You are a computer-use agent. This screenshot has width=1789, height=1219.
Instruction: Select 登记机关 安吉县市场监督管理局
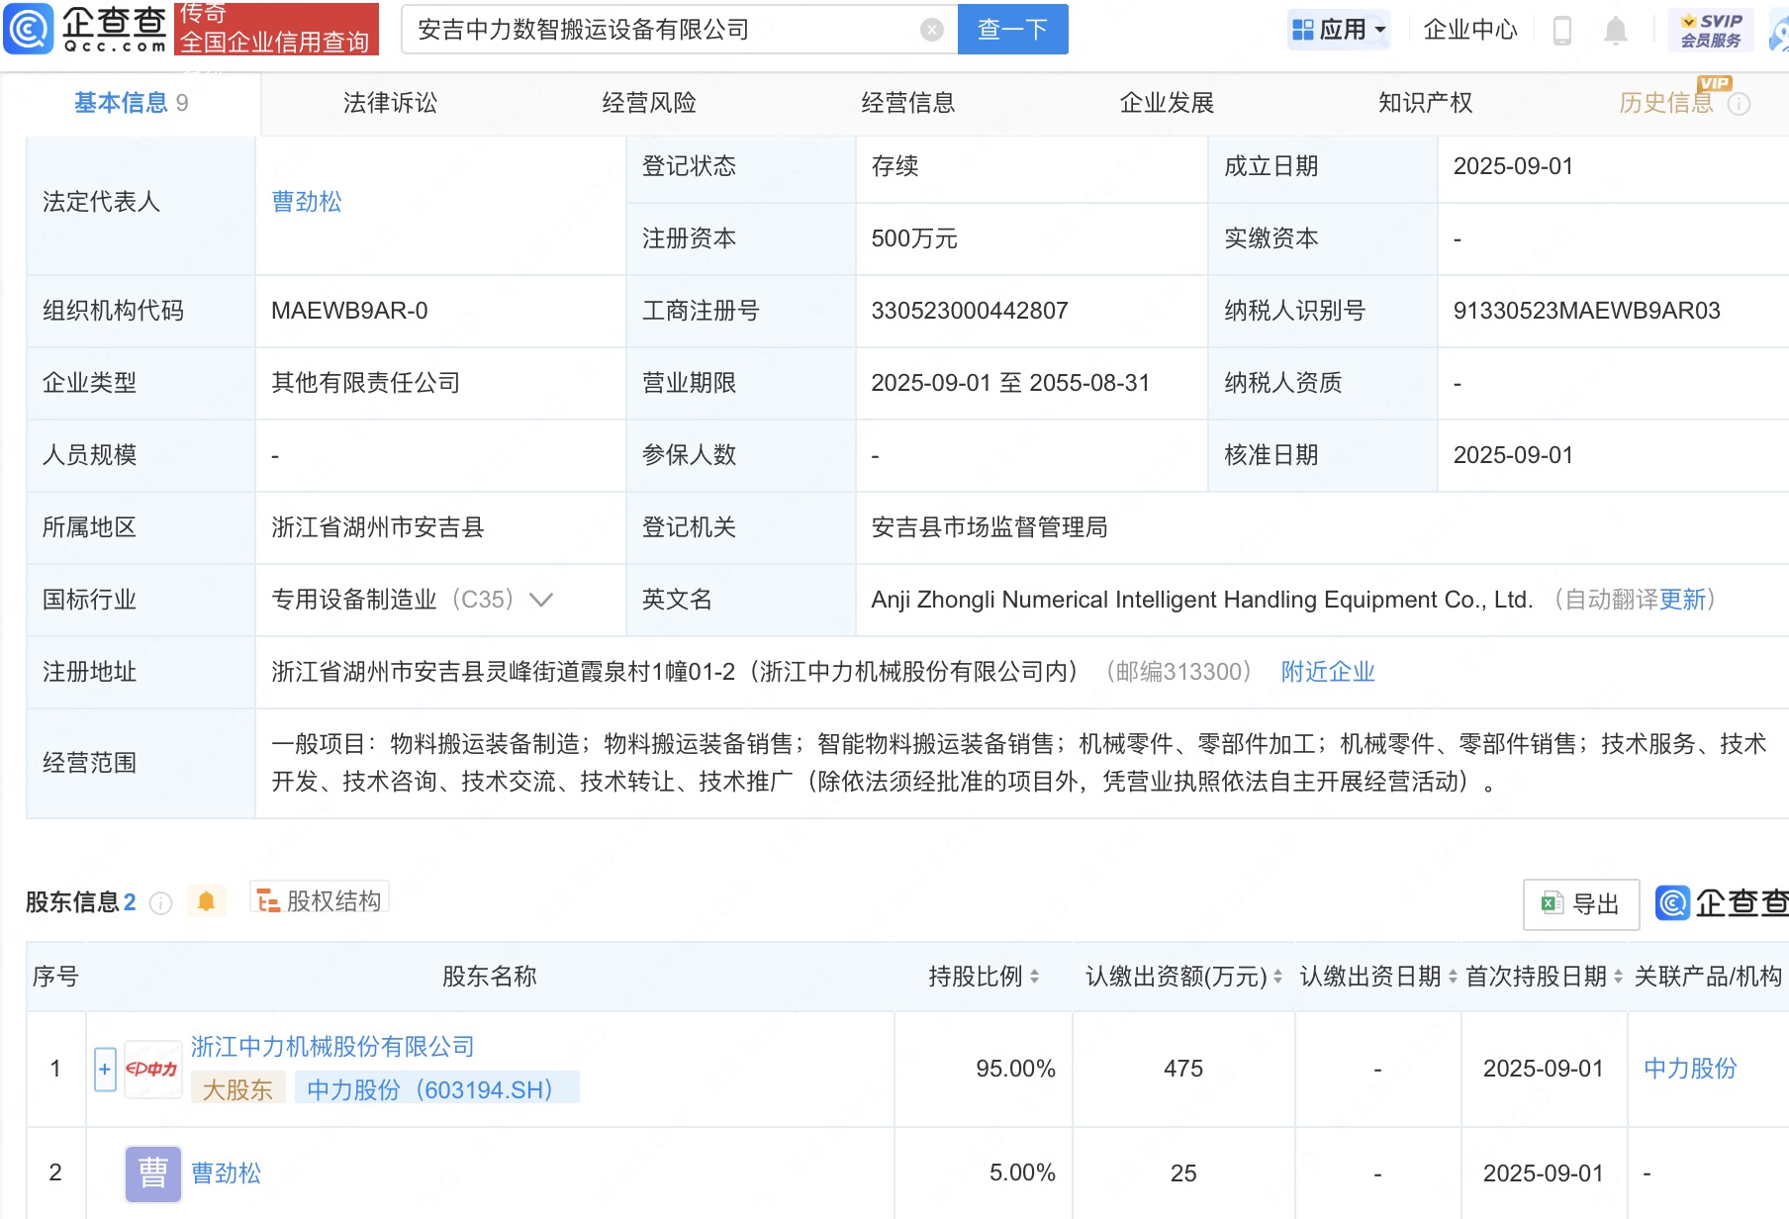[989, 527]
